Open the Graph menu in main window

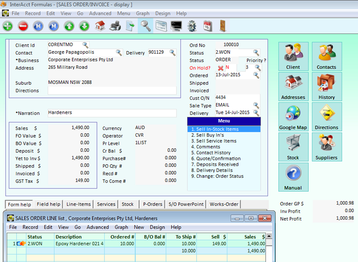(x=143, y=13)
